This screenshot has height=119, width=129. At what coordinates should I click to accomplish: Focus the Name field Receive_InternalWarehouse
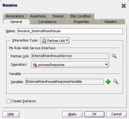[x=70, y=31]
